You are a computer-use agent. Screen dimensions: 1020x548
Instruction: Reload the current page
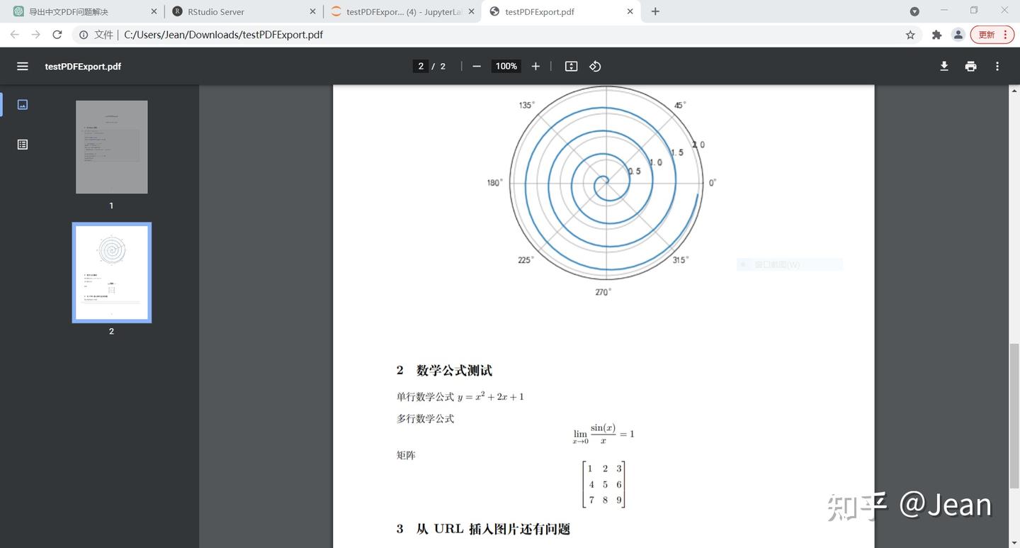pos(57,34)
